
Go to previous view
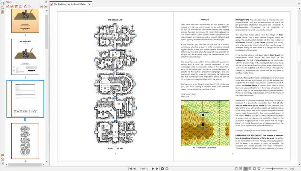coord(162,169)
